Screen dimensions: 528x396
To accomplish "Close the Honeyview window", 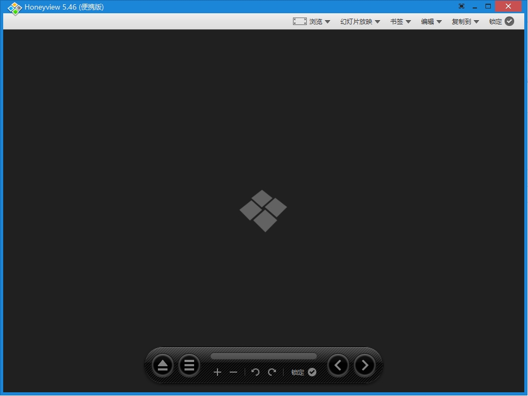I will point(508,6).
